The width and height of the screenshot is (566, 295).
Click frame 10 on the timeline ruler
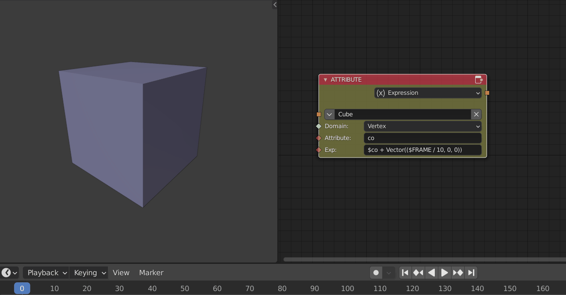(x=54, y=288)
